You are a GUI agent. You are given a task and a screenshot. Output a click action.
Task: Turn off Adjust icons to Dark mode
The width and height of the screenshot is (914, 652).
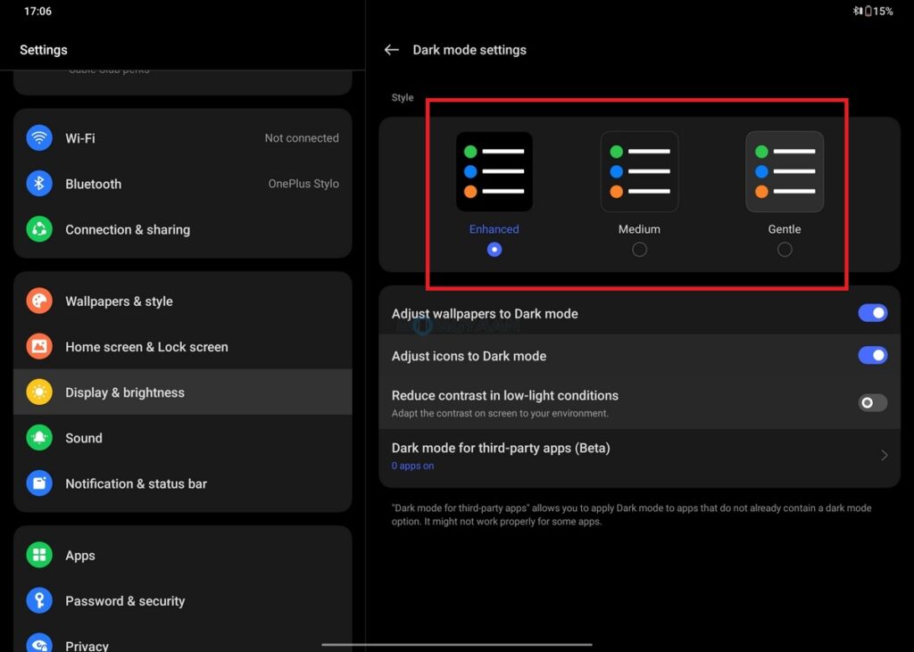tap(872, 356)
